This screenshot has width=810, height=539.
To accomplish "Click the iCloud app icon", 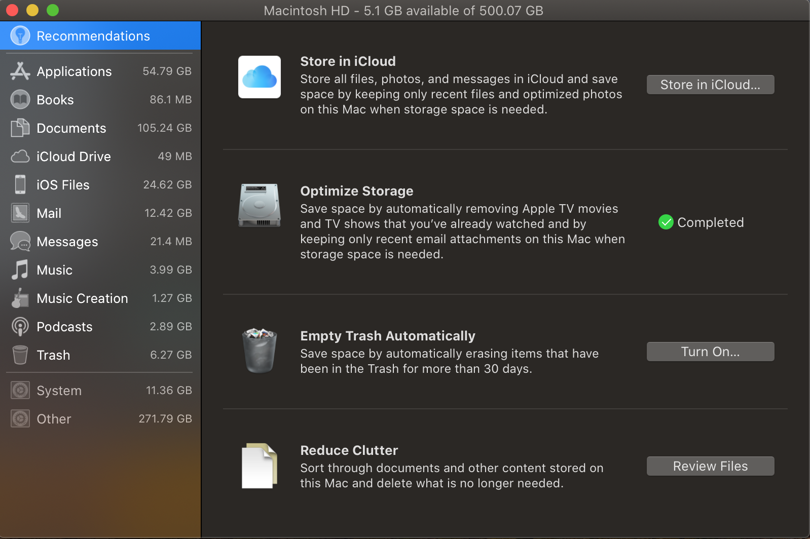I will pos(260,77).
